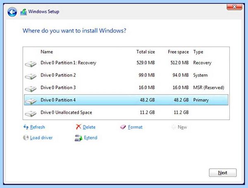248x188 pixels.
Task: Refresh the partition list
Action: coord(37,127)
